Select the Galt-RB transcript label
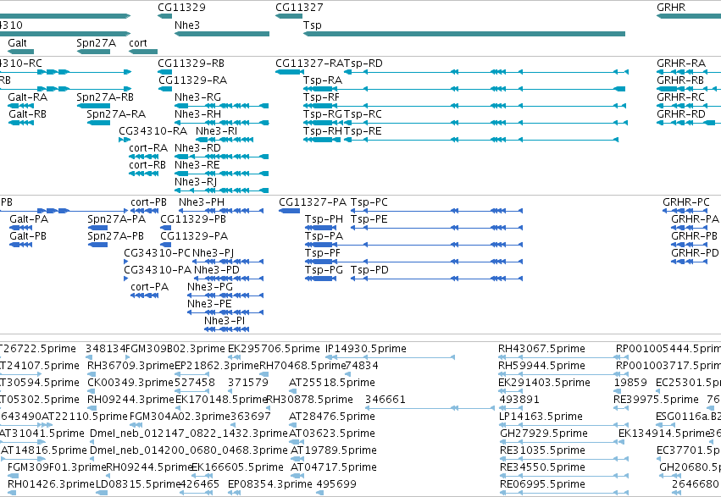The height and width of the screenshot is (497, 721). (28, 114)
